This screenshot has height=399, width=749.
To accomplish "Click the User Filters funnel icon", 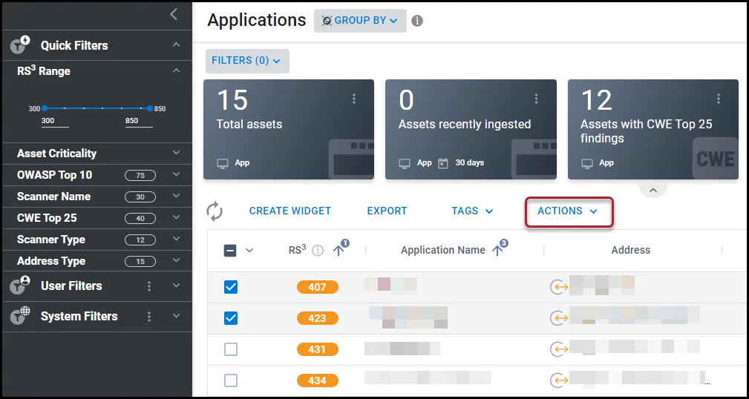I will click(x=20, y=285).
